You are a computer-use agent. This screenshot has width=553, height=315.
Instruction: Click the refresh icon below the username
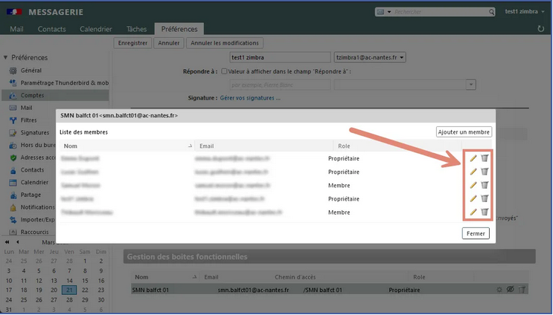(x=541, y=29)
